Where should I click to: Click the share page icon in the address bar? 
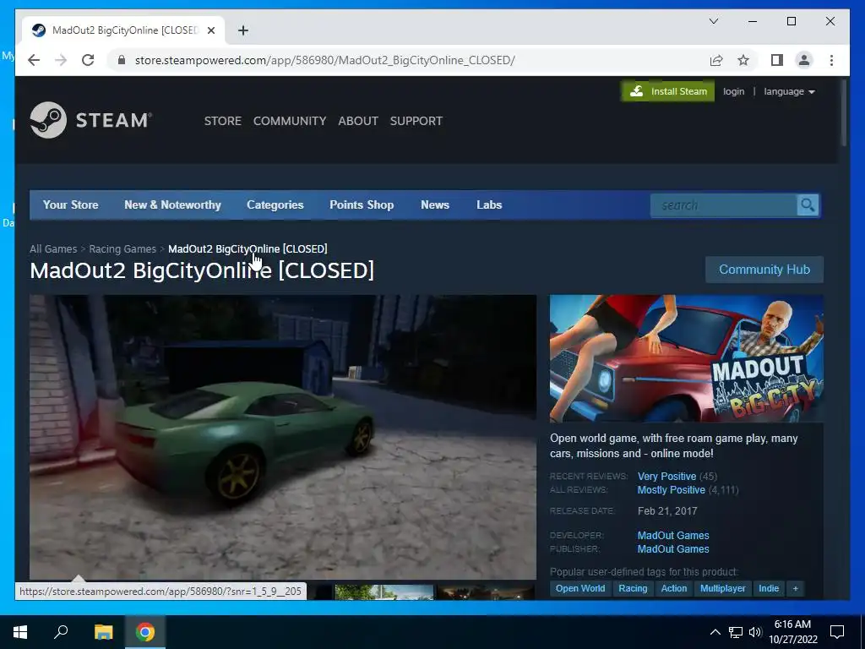tap(716, 60)
